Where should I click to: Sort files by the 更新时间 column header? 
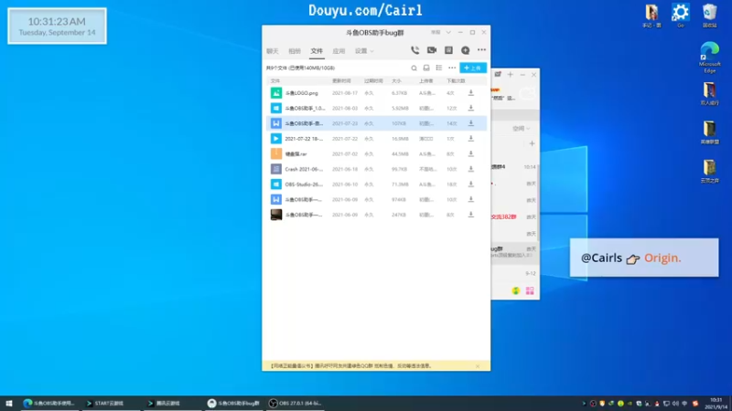[341, 81]
